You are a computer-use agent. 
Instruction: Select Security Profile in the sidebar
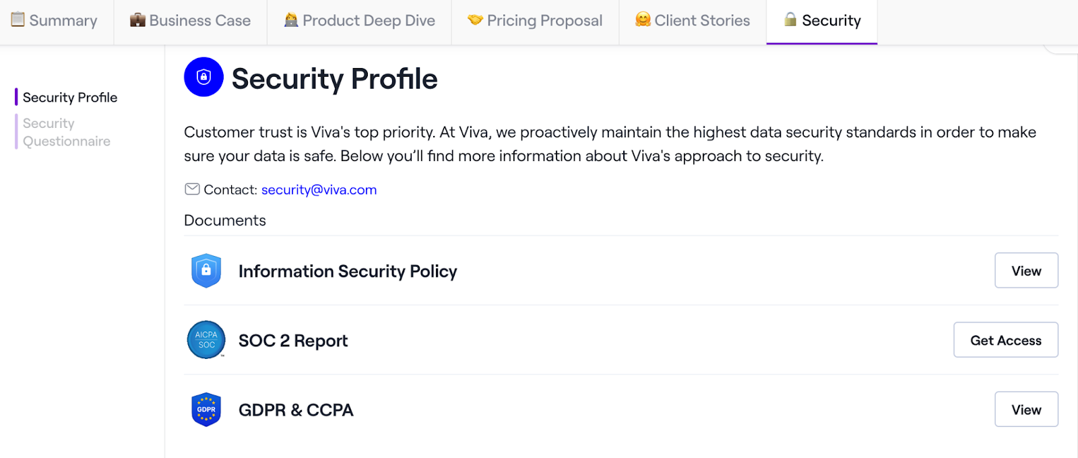tap(70, 98)
